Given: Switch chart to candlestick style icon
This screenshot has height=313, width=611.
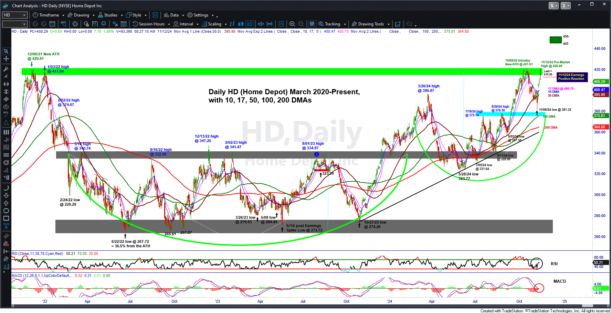Looking at the screenshot, I should tap(241, 24).
